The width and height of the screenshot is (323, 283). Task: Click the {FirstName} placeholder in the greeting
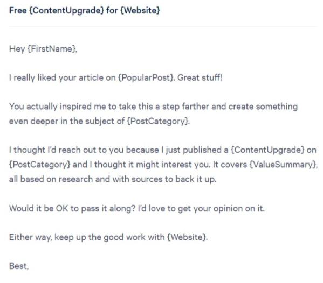pyautogui.click(x=52, y=49)
